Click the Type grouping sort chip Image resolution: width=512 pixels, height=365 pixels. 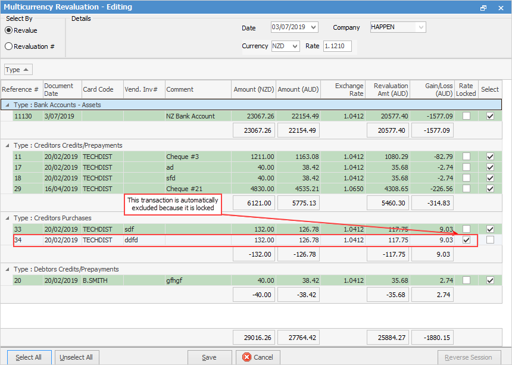pos(18,70)
